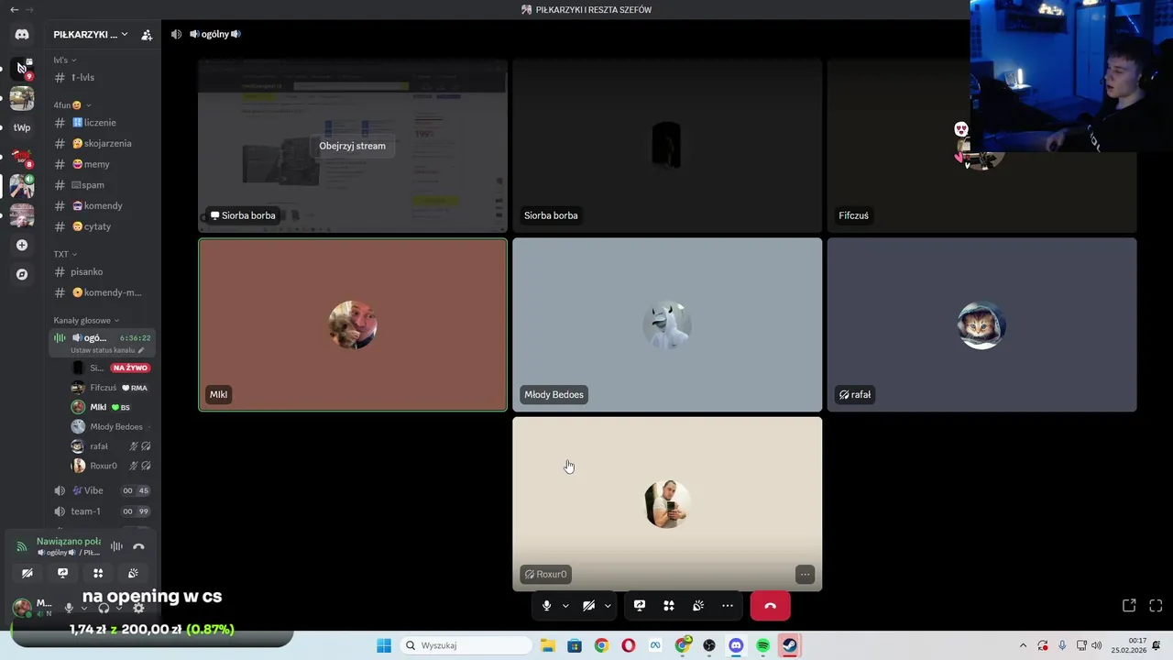
Task: Open Roxur0 tile options ellipsis
Action: click(805, 575)
